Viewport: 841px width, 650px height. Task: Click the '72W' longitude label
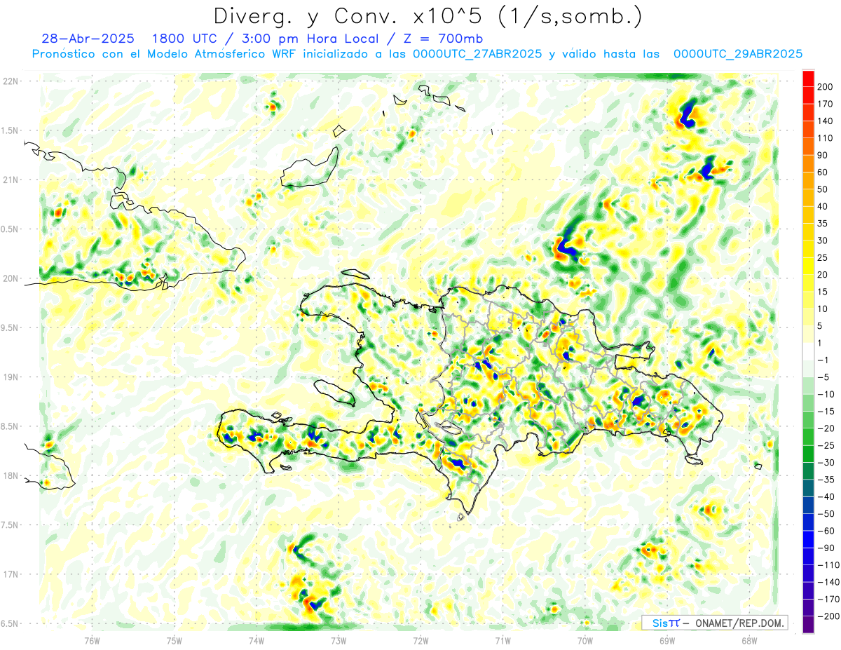point(420,641)
